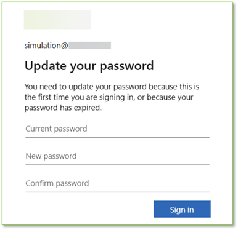The height and width of the screenshot is (230, 238).
Task: Click the underline beneath Current password
Action: 117,137
